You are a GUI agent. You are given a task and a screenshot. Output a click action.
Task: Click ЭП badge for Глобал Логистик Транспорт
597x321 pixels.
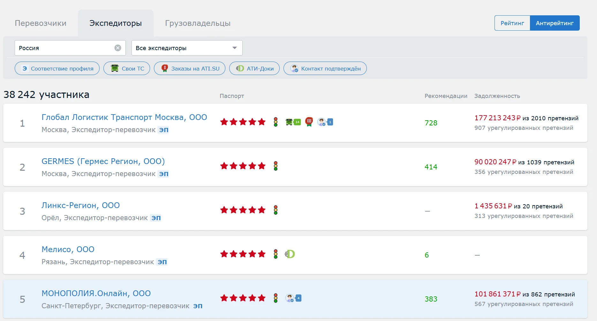(x=164, y=130)
